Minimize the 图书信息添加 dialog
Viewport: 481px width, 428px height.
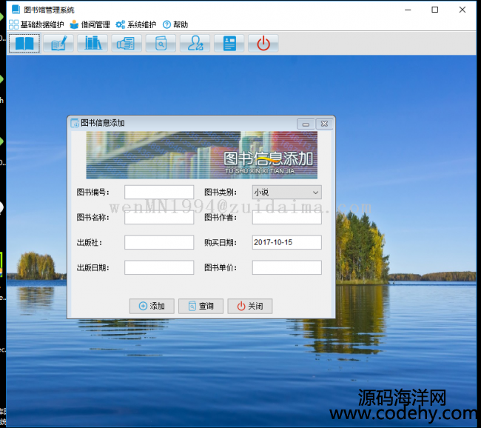tap(306, 124)
